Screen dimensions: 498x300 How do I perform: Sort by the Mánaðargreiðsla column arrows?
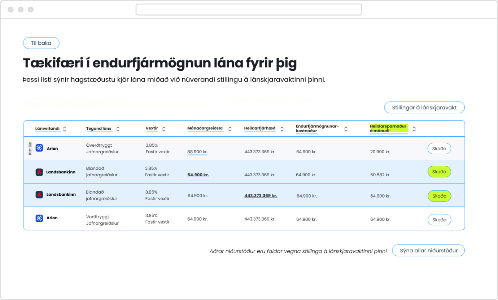(230, 129)
